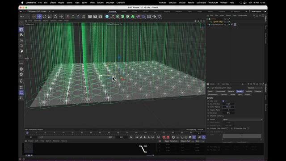The width and height of the screenshot is (286, 161).
Task: Expand the Color gradient disclosure arrow
Action: tap(220, 135)
